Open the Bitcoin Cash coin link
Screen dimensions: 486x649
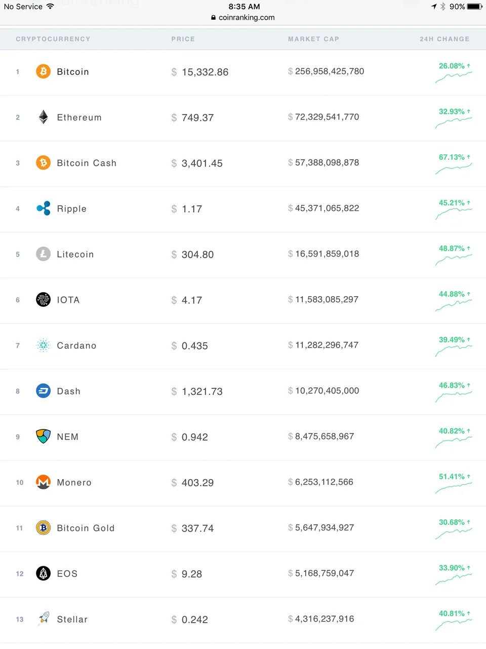point(87,163)
